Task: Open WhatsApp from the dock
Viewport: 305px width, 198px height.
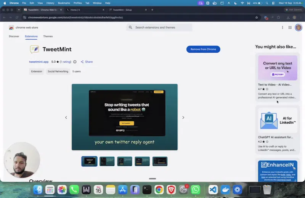Action: coord(196,190)
